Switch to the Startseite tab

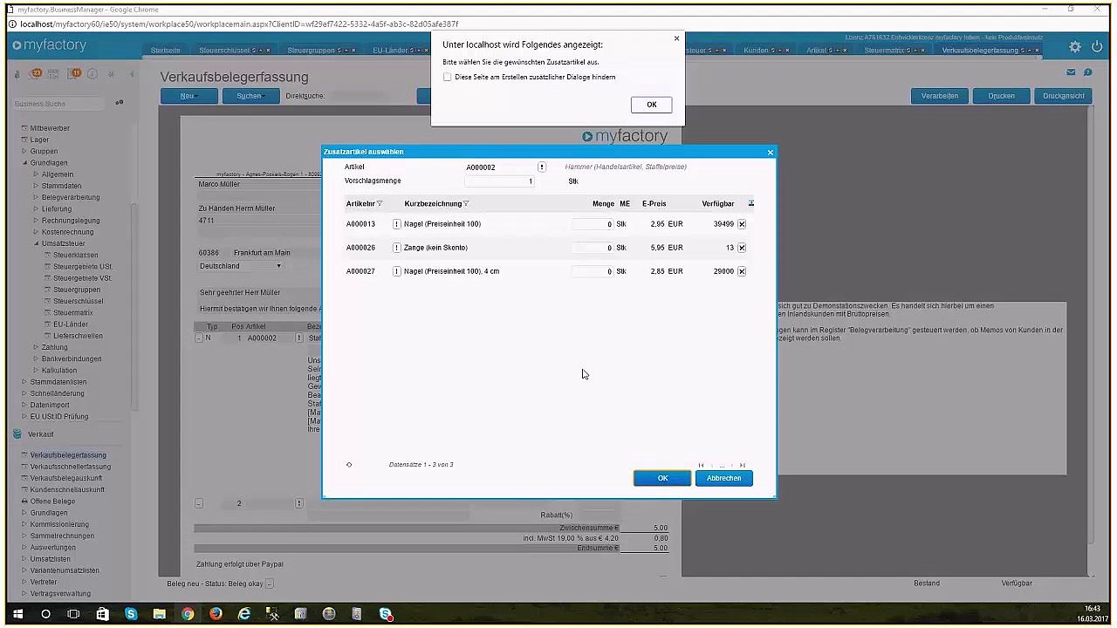click(x=165, y=51)
